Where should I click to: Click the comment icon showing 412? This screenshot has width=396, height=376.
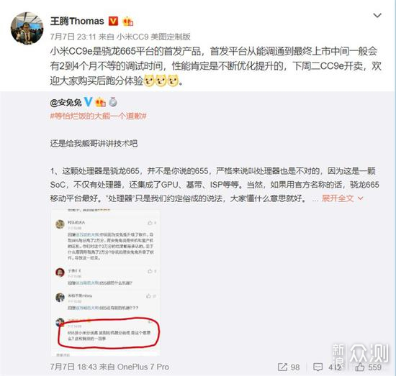[x=318, y=367]
